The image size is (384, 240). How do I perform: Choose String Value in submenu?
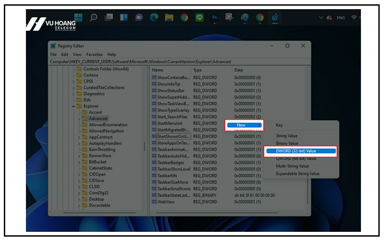click(x=287, y=136)
